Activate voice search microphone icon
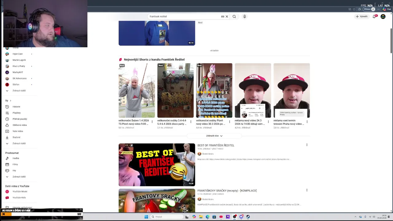Screen dimensions: 393x221 244,17
